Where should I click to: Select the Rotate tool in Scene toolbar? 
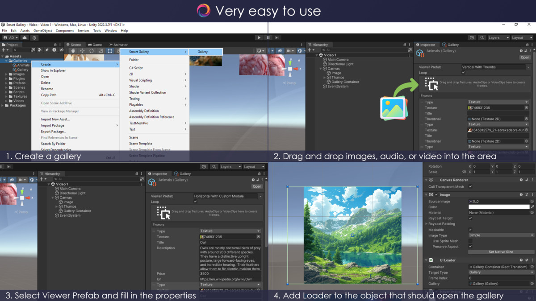92,51
